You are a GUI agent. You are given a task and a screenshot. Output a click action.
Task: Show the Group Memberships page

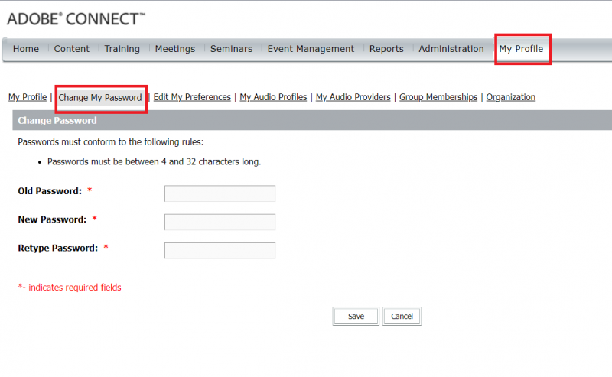pyautogui.click(x=438, y=97)
